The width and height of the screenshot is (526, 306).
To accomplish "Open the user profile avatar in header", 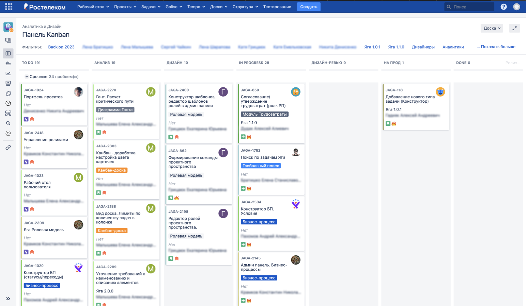I will pos(516,7).
